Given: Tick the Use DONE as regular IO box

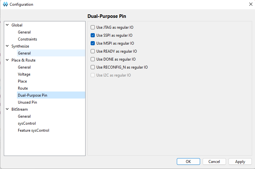Looking at the screenshot, I should (x=93, y=59).
